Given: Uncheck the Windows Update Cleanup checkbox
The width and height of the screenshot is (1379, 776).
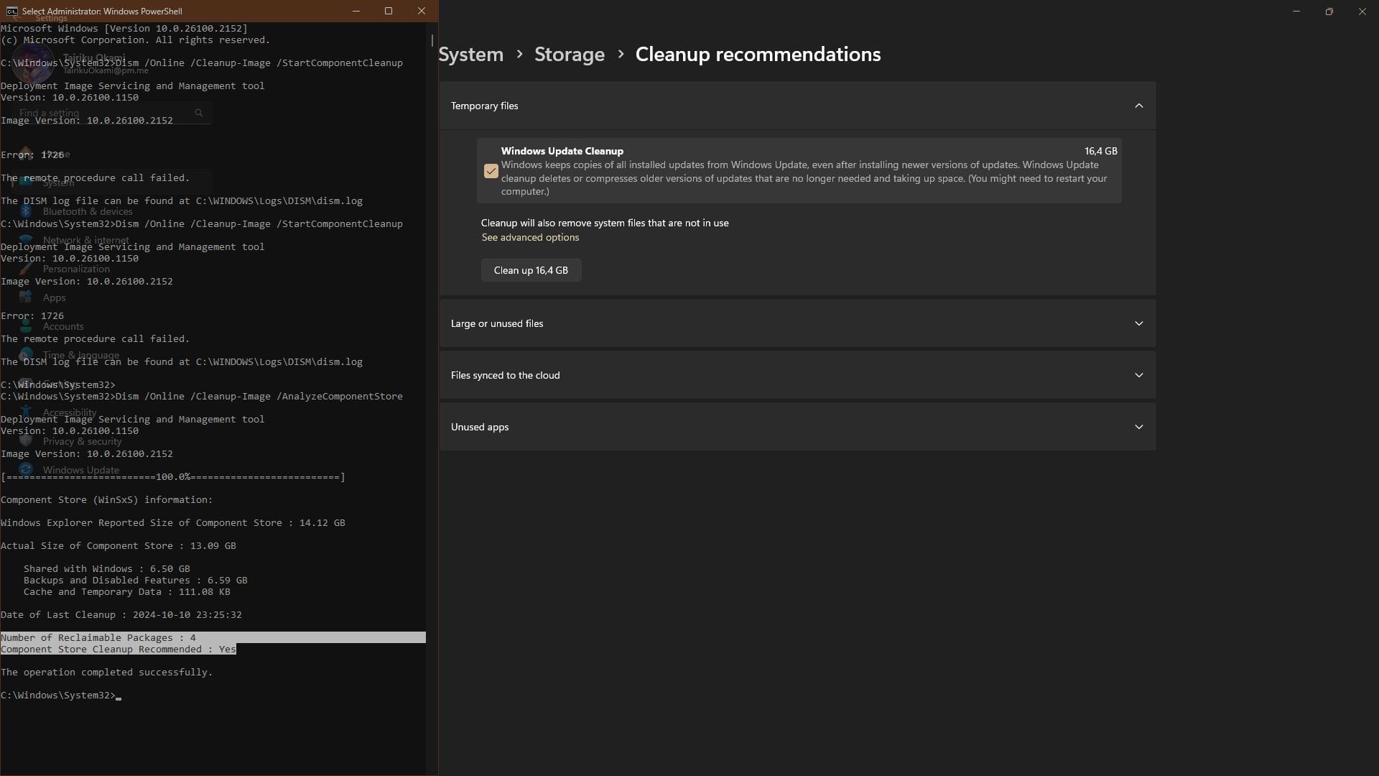Looking at the screenshot, I should tap(491, 171).
